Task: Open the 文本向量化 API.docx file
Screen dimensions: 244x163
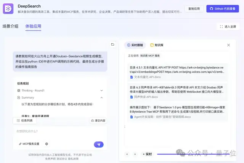Action: click(x=147, y=77)
